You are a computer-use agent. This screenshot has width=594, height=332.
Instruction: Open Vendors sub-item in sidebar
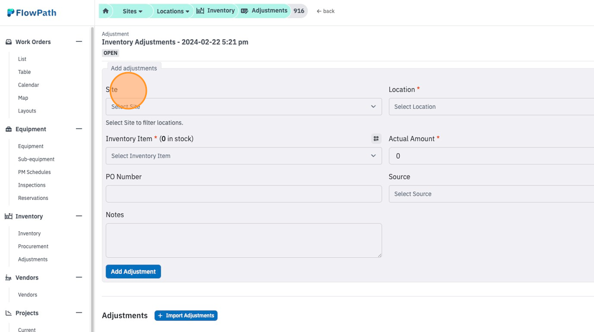(27, 294)
